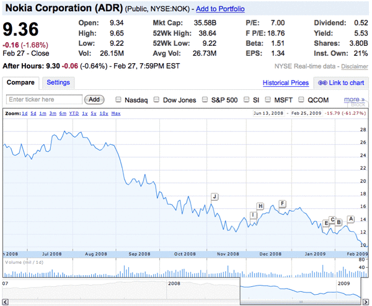Zoom chart to 6m
372x306 pixels.
click(x=63, y=113)
